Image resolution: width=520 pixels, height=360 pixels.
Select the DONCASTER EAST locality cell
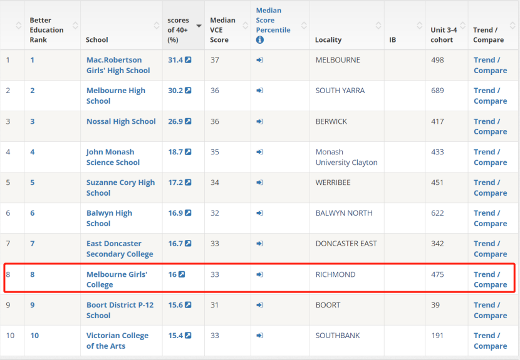[347, 249]
